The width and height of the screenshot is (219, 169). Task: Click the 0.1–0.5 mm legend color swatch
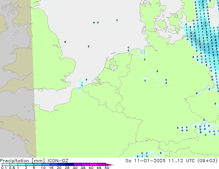(6, 165)
